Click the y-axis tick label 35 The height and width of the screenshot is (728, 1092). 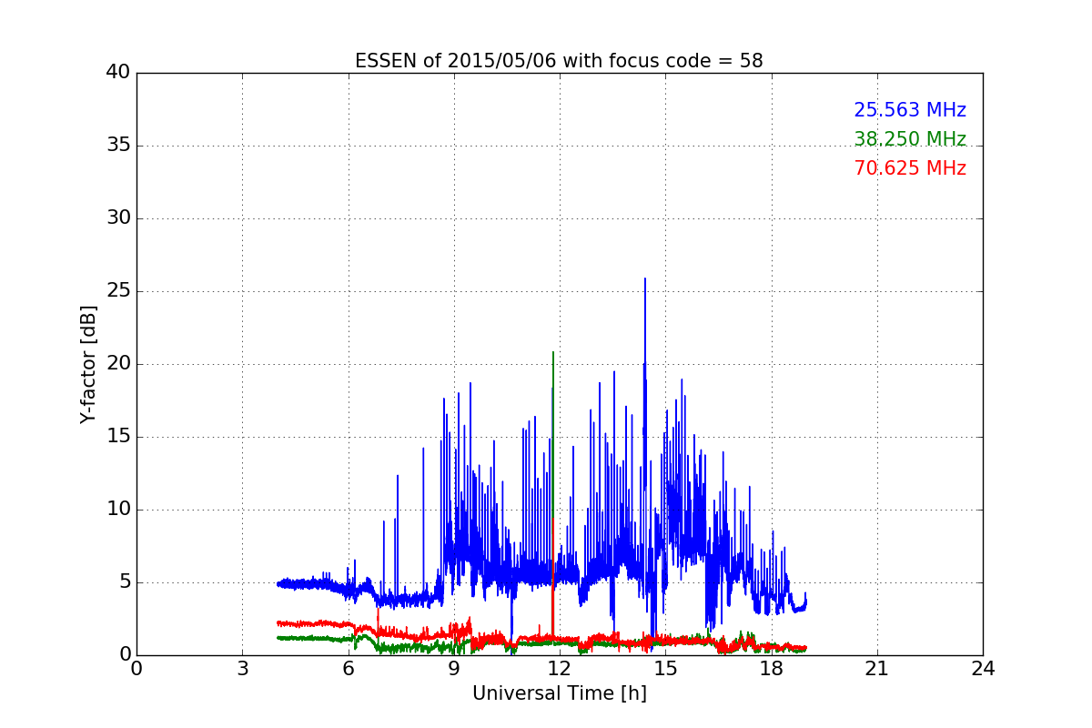click(117, 146)
